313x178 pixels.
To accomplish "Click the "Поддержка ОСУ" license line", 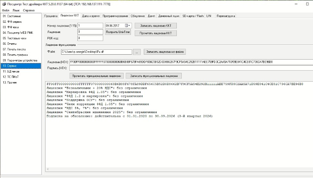I will (88, 100).
